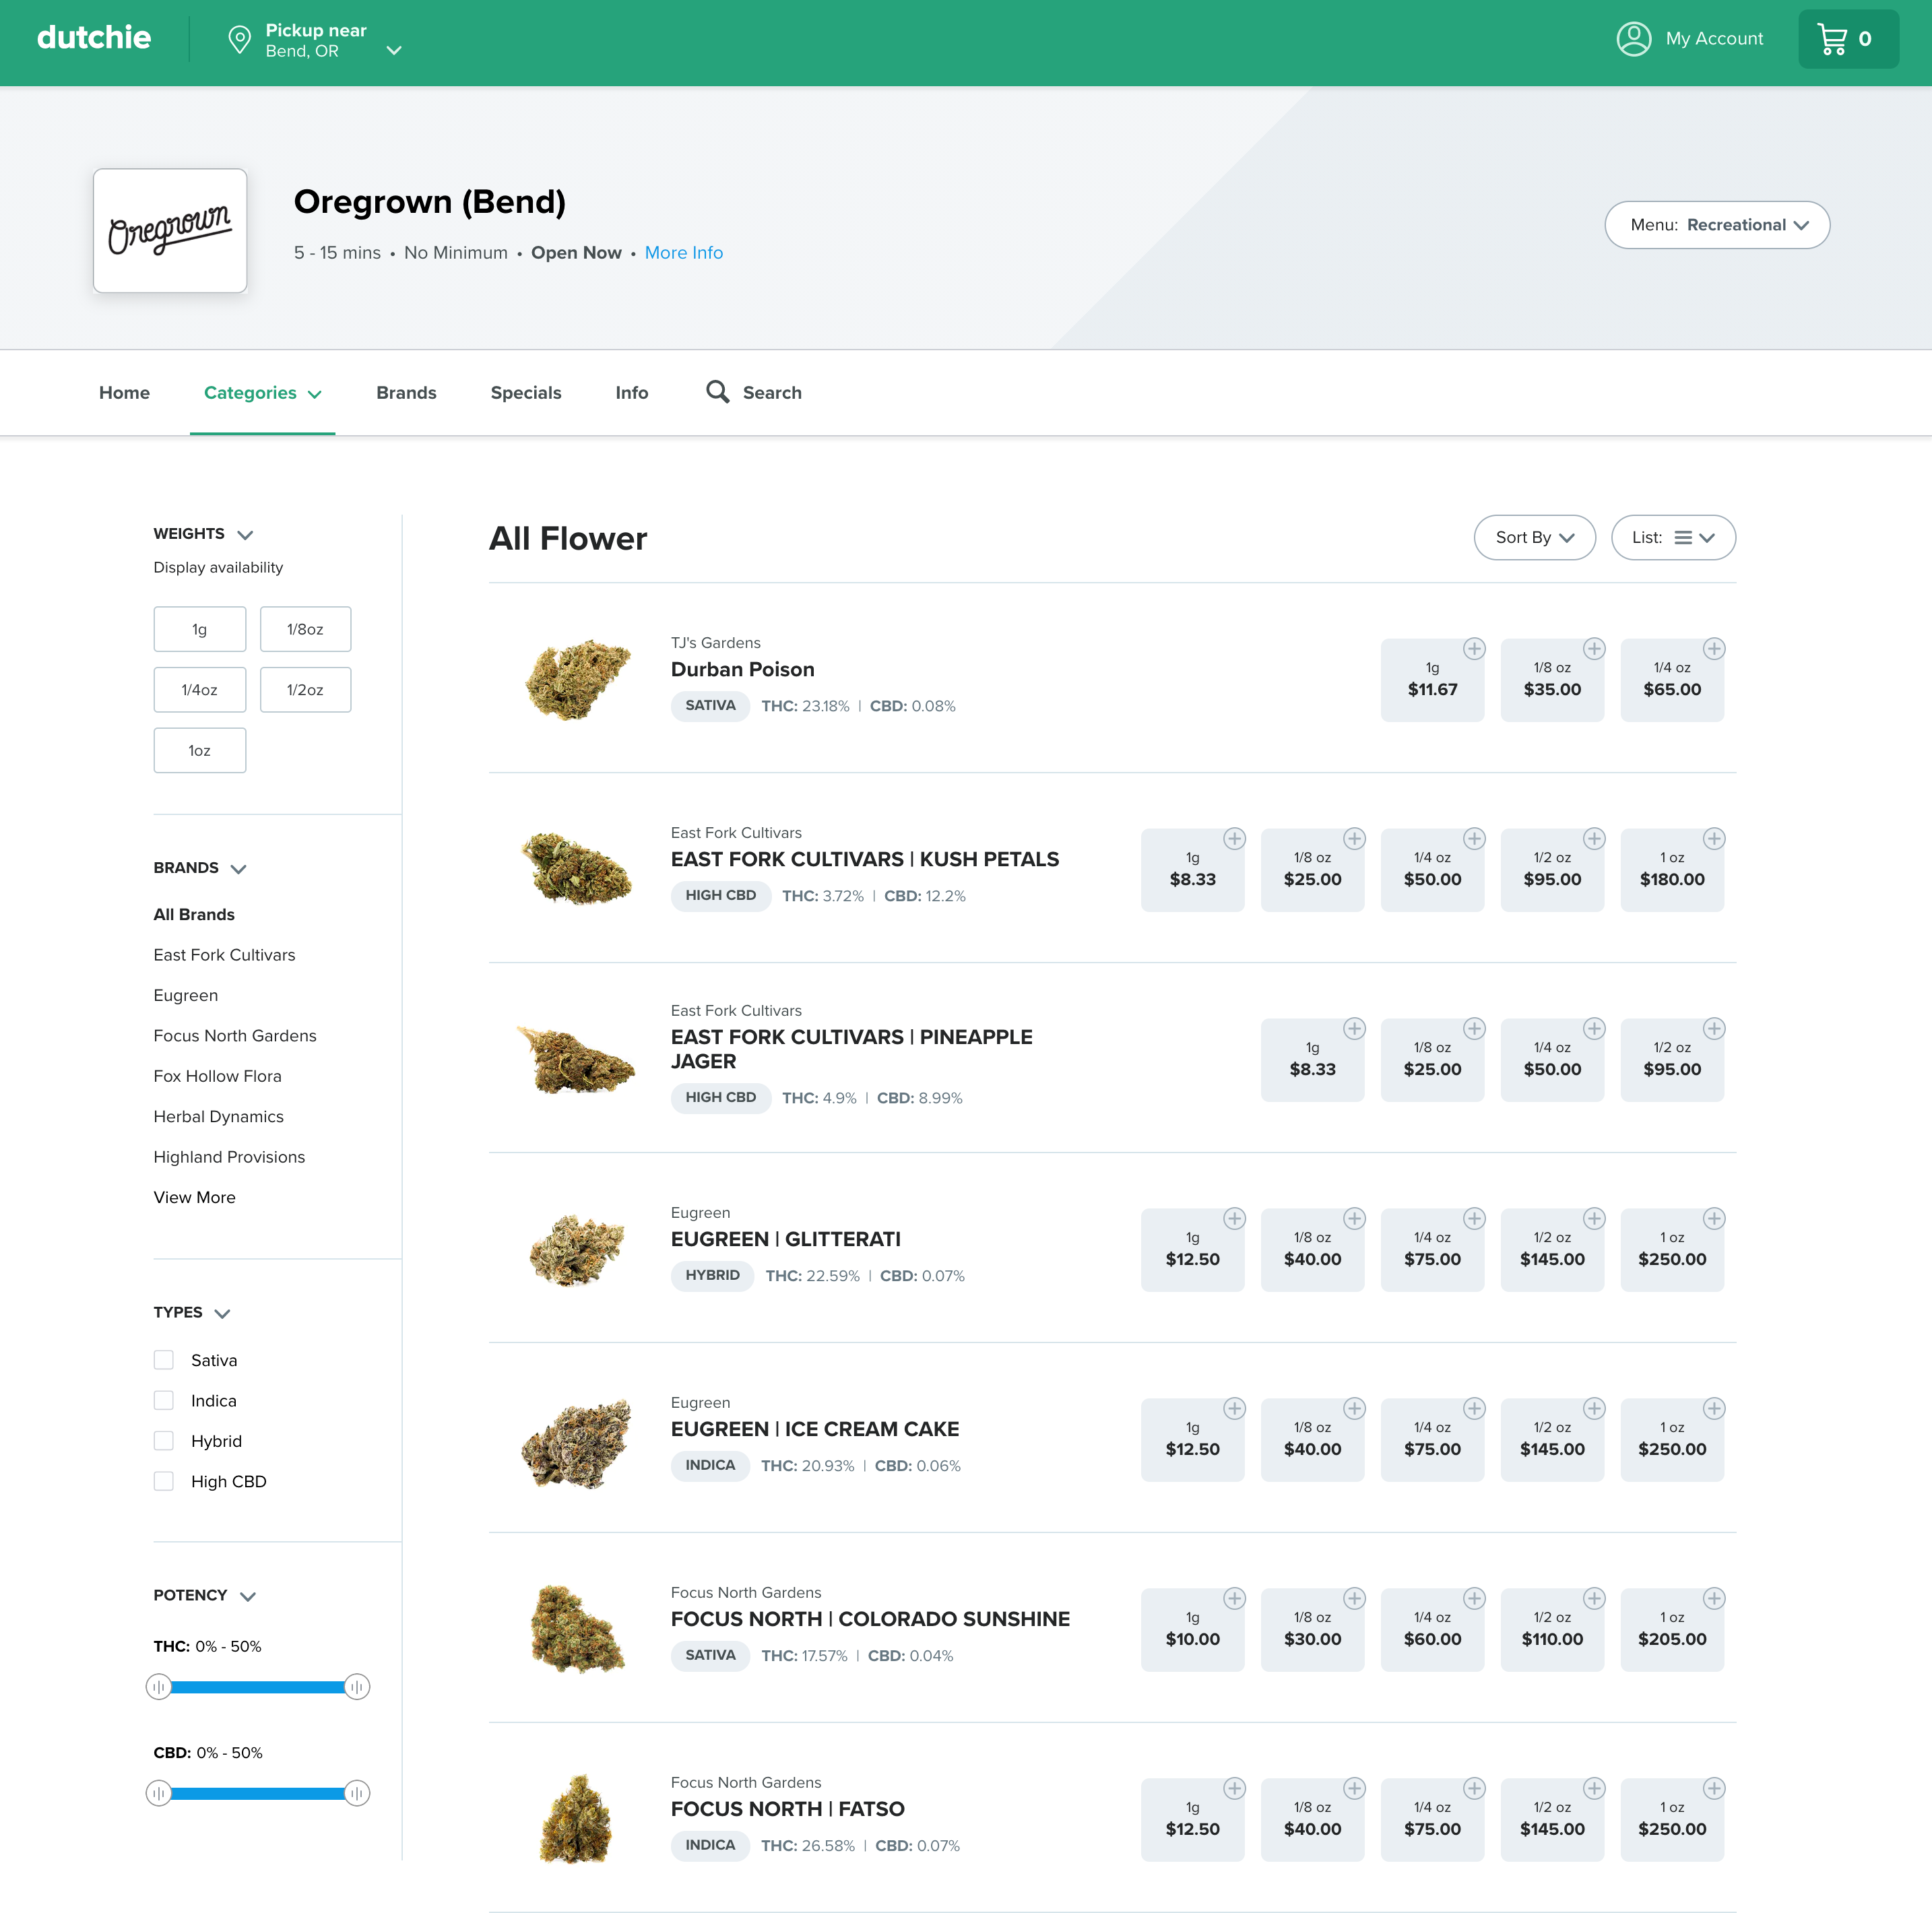1932x1913 pixels.
Task: Click the Search magnifier icon
Action: point(717,392)
